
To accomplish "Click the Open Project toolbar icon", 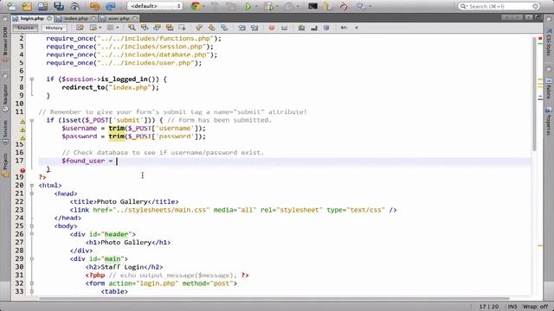I will click(42, 6).
